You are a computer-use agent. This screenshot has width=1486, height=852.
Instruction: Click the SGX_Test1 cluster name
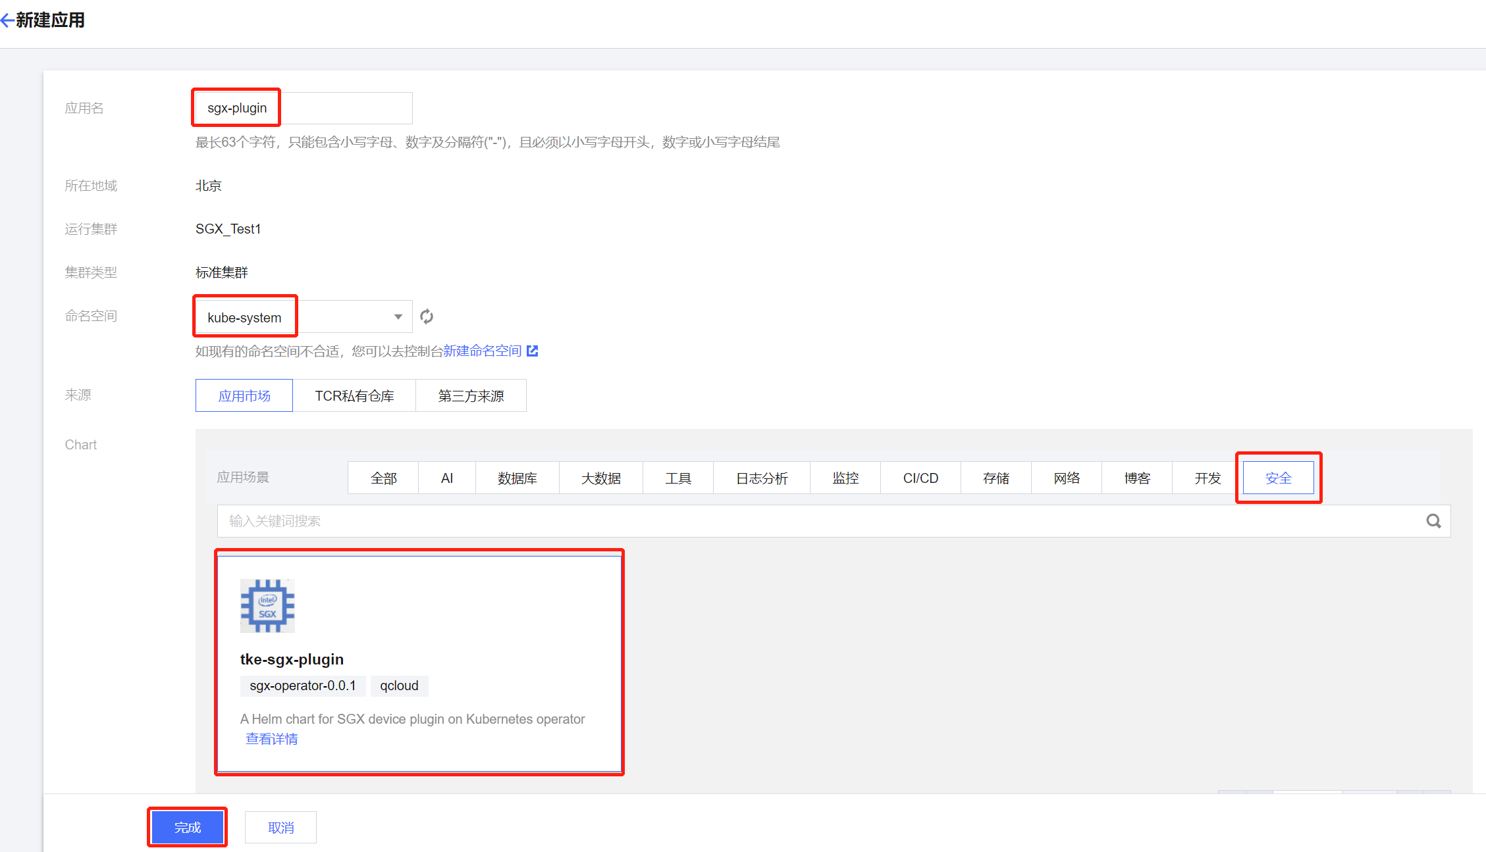click(x=228, y=229)
